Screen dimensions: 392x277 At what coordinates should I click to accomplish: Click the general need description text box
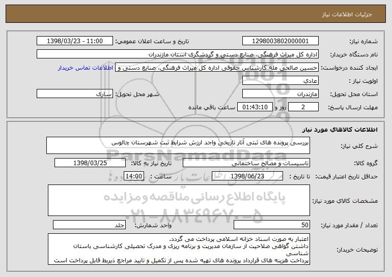pos(178,145)
